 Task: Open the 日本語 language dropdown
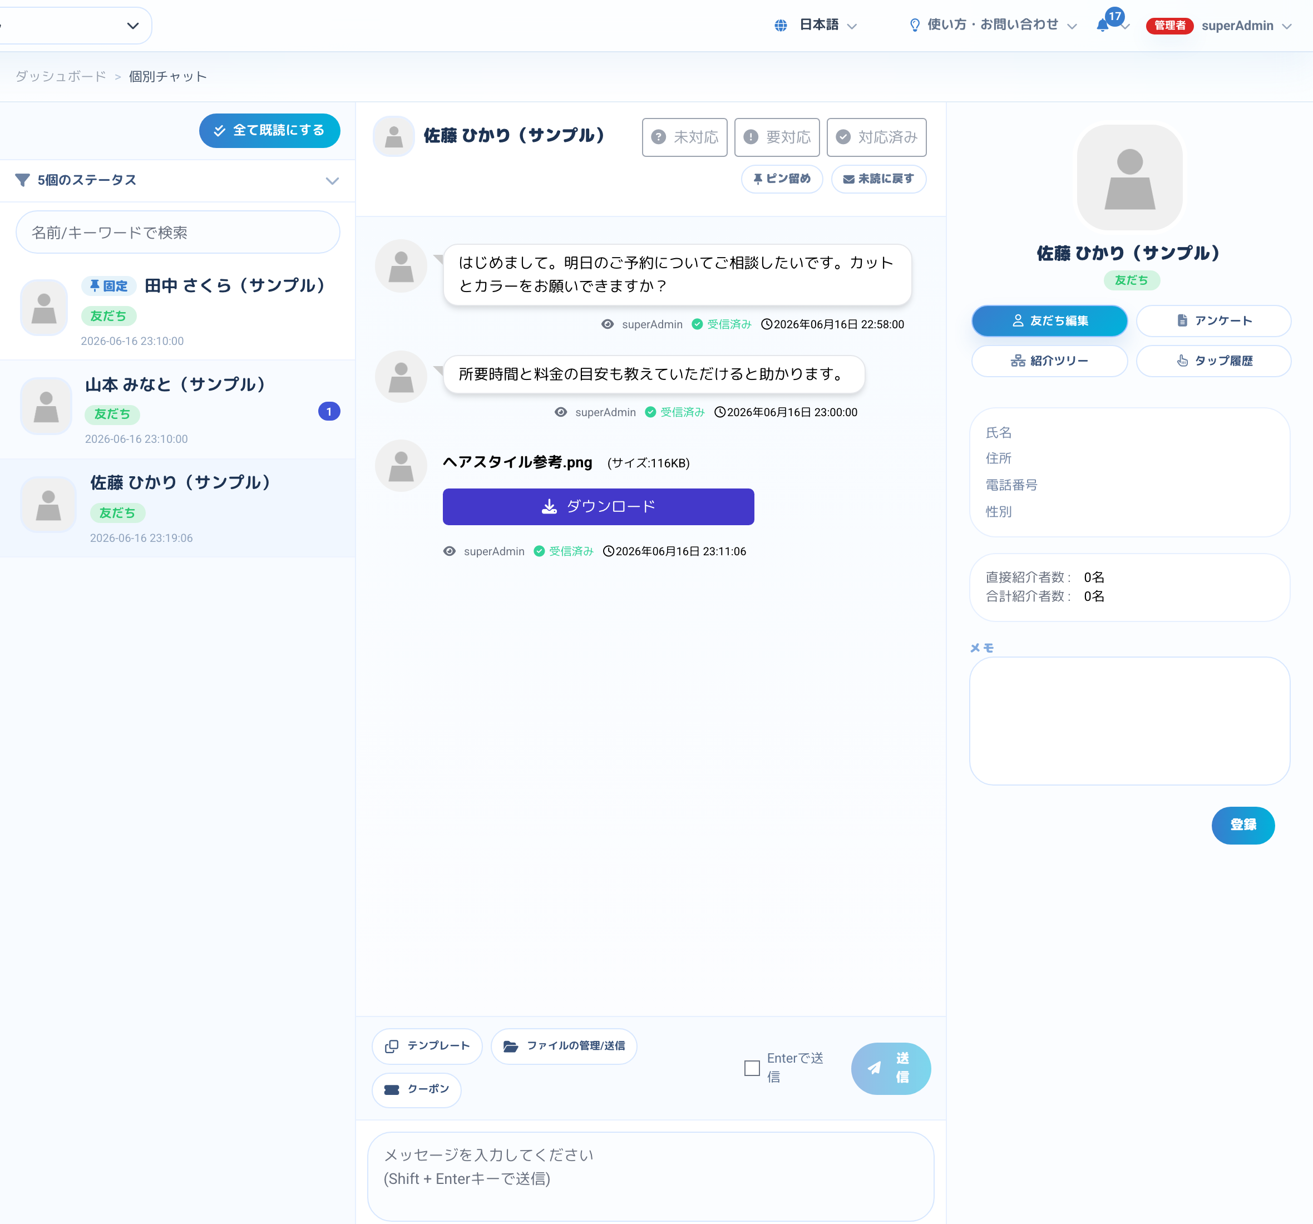(x=817, y=26)
